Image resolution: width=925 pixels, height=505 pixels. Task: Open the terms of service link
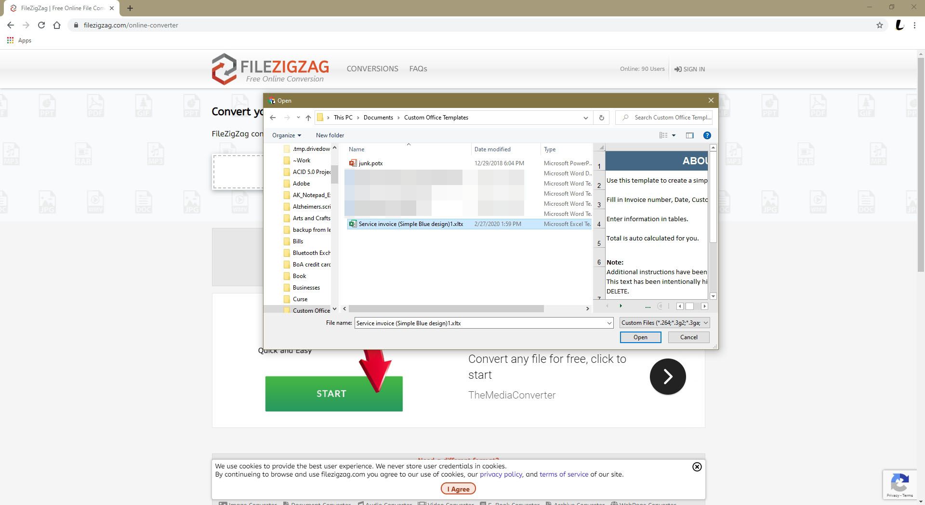point(564,475)
